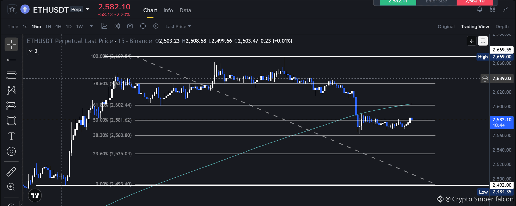Image resolution: width=516 pixels, height=206 pixels.
Task: Switch to Depth chart view
Action: (x=502, y=27)
